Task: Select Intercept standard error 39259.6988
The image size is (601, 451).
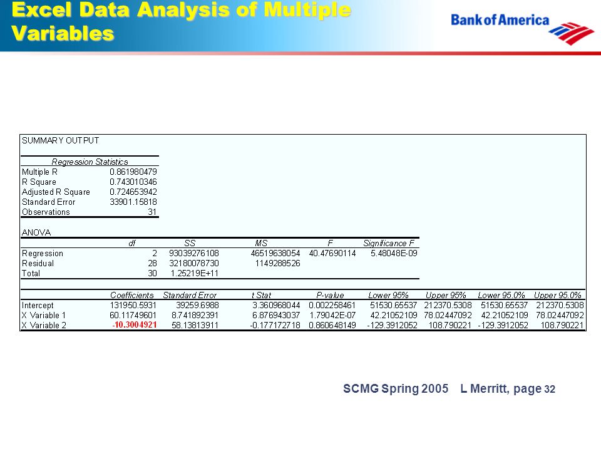Action: coord(197,305)
